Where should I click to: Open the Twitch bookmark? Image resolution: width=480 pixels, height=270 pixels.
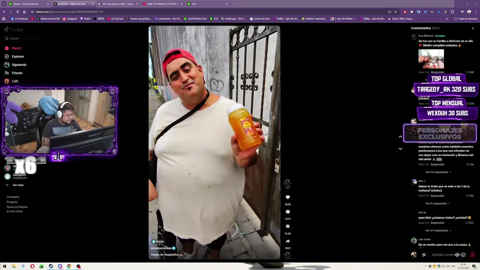pyautogui.click(x=85, y=18)
